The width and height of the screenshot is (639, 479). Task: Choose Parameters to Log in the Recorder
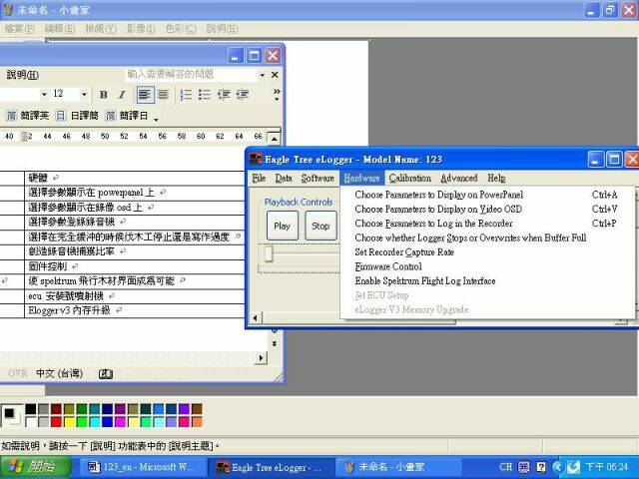487,224
